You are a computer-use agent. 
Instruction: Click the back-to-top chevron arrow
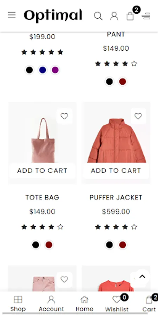(142, 277)
